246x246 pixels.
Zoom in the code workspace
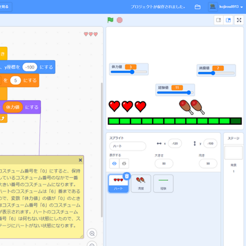click(x=92, y=234)
